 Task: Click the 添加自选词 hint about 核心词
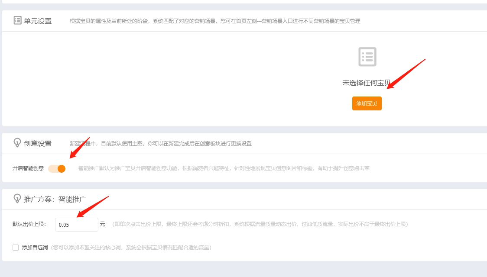(x=131, y=248)
